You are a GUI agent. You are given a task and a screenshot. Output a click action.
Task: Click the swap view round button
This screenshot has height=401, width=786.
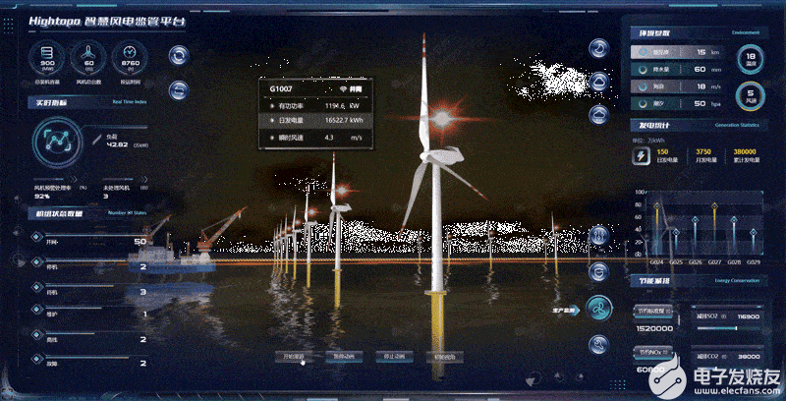click(x=179, y=90)
